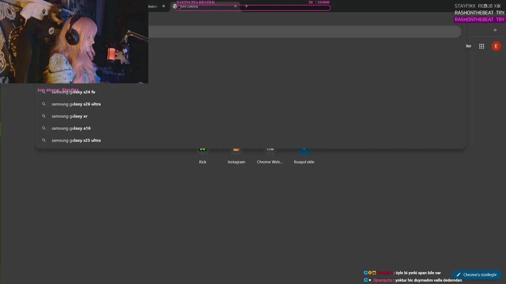Click Chrome'u özelleştir button
Image resolution: width=506 pixels, height=284 pixels.
click(476, 275)
